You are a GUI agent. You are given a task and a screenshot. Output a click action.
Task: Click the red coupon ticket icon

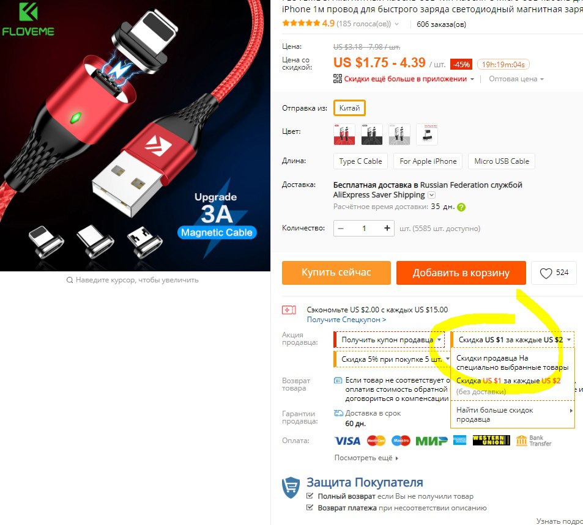(x=289, y=309)
